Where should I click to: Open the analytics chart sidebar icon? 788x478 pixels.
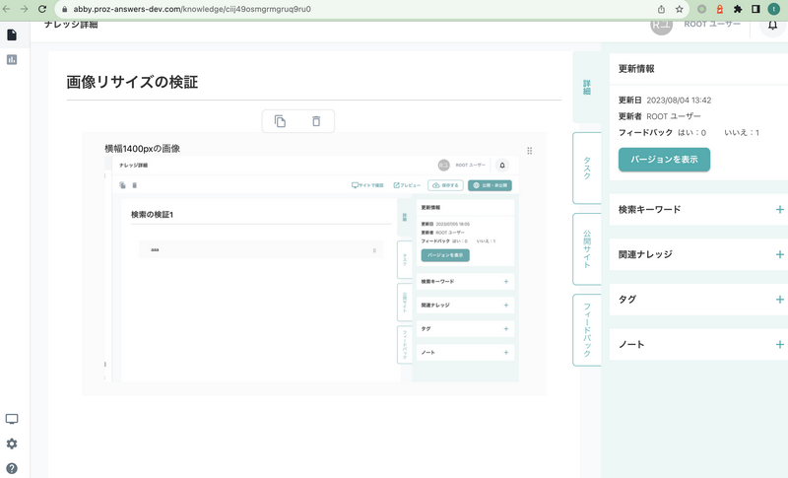12,60
